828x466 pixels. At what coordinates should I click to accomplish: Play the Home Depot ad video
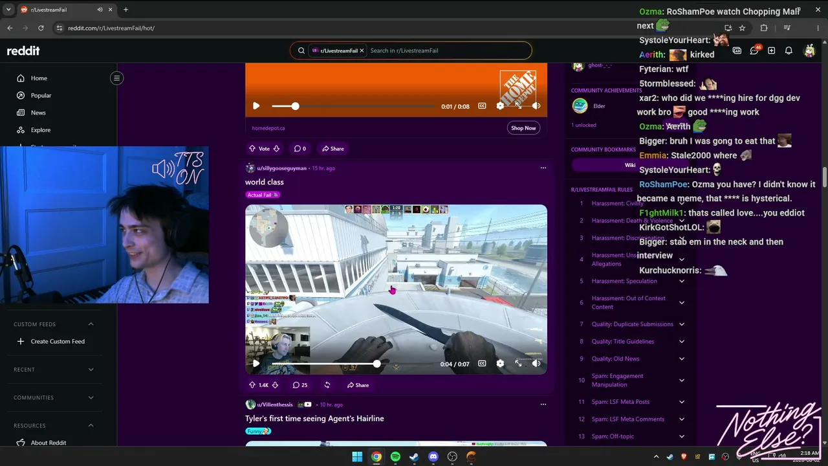click(x=256, y=106)
